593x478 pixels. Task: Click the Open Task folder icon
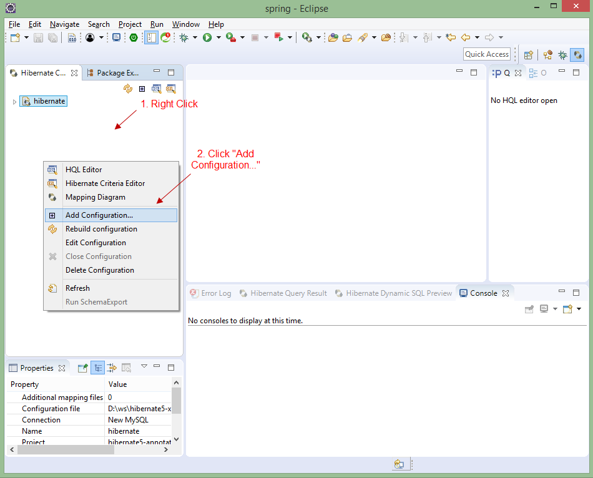[347, 37]
